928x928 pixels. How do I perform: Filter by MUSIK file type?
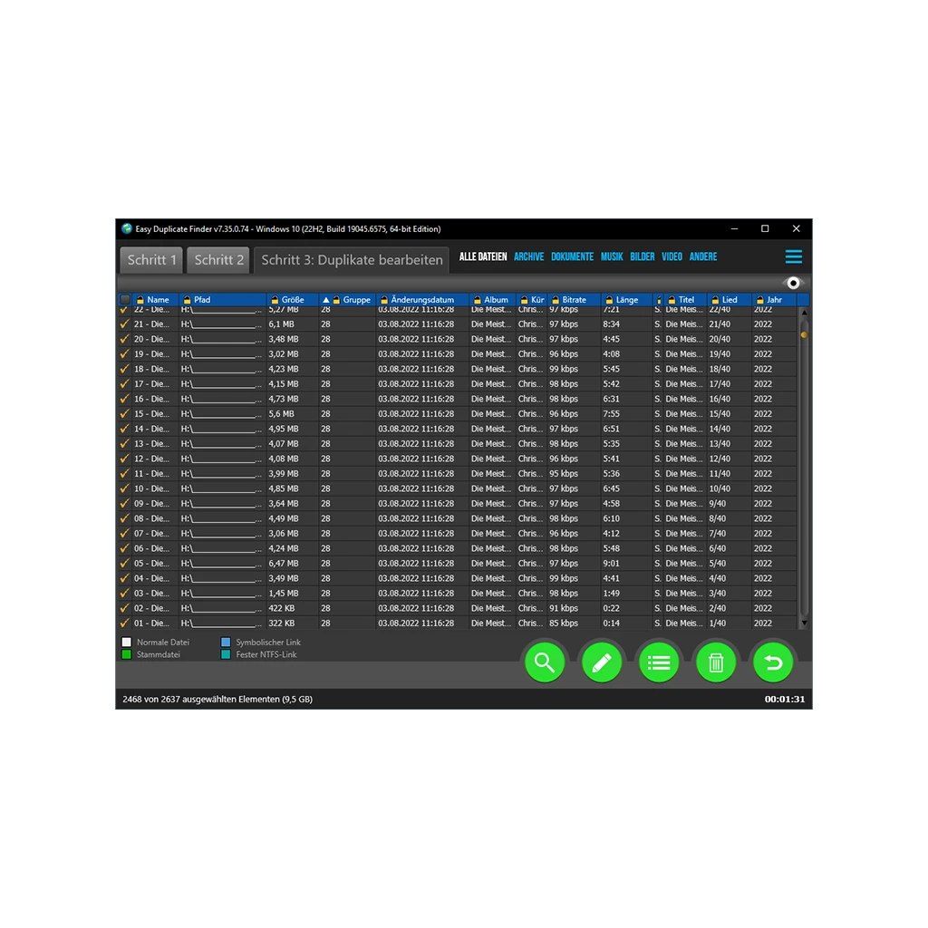click(612, 256)
